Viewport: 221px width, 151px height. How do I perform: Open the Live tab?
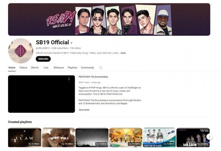pyautogui.click(x=46, y=68)
